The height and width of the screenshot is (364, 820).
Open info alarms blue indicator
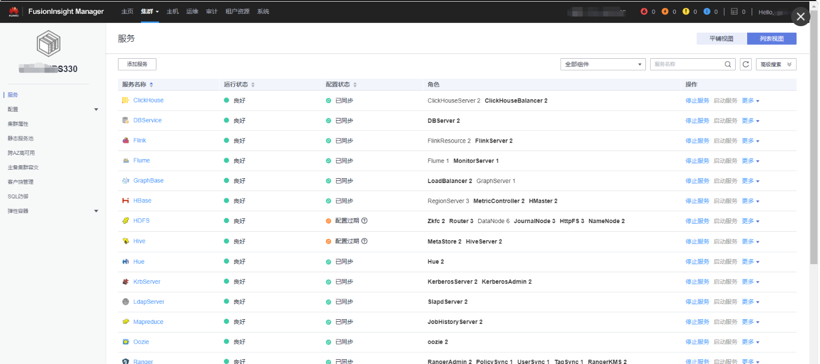707,11
